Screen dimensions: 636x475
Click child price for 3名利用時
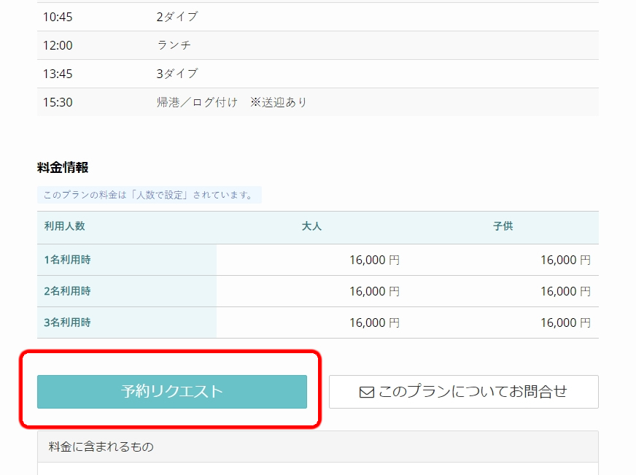[565, 323]
